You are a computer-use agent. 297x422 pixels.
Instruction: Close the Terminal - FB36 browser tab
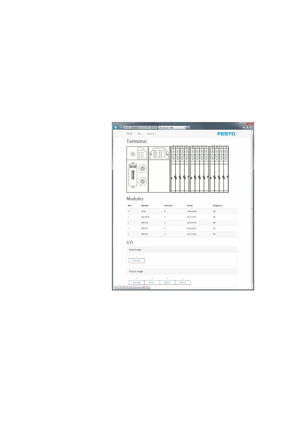(x=184, y=128)
